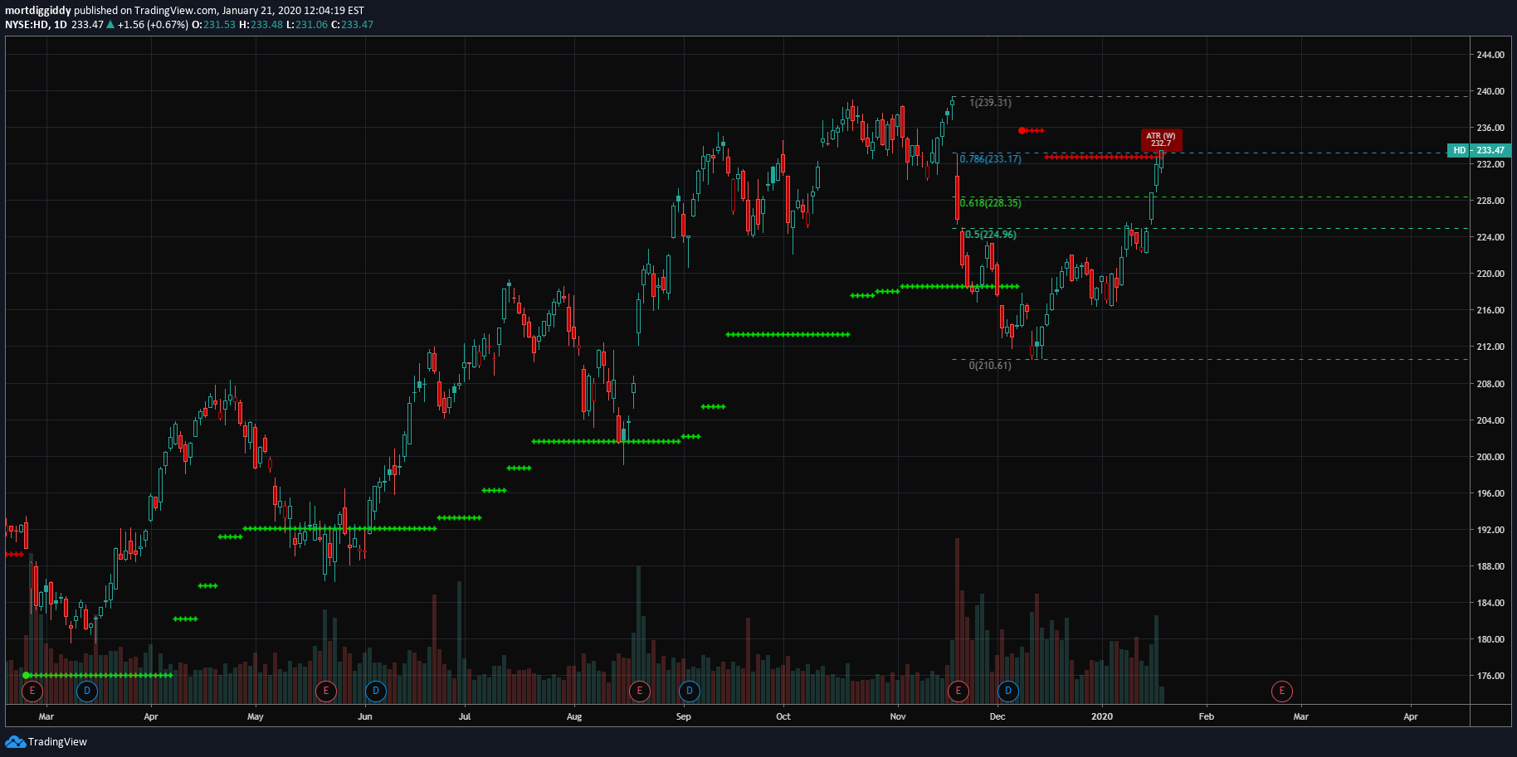Image resolution: width=1517 pixels, height=757 pixels.
Task: Select the Fibonacci 0(210.61) level label
Action: tap(991, 365)
